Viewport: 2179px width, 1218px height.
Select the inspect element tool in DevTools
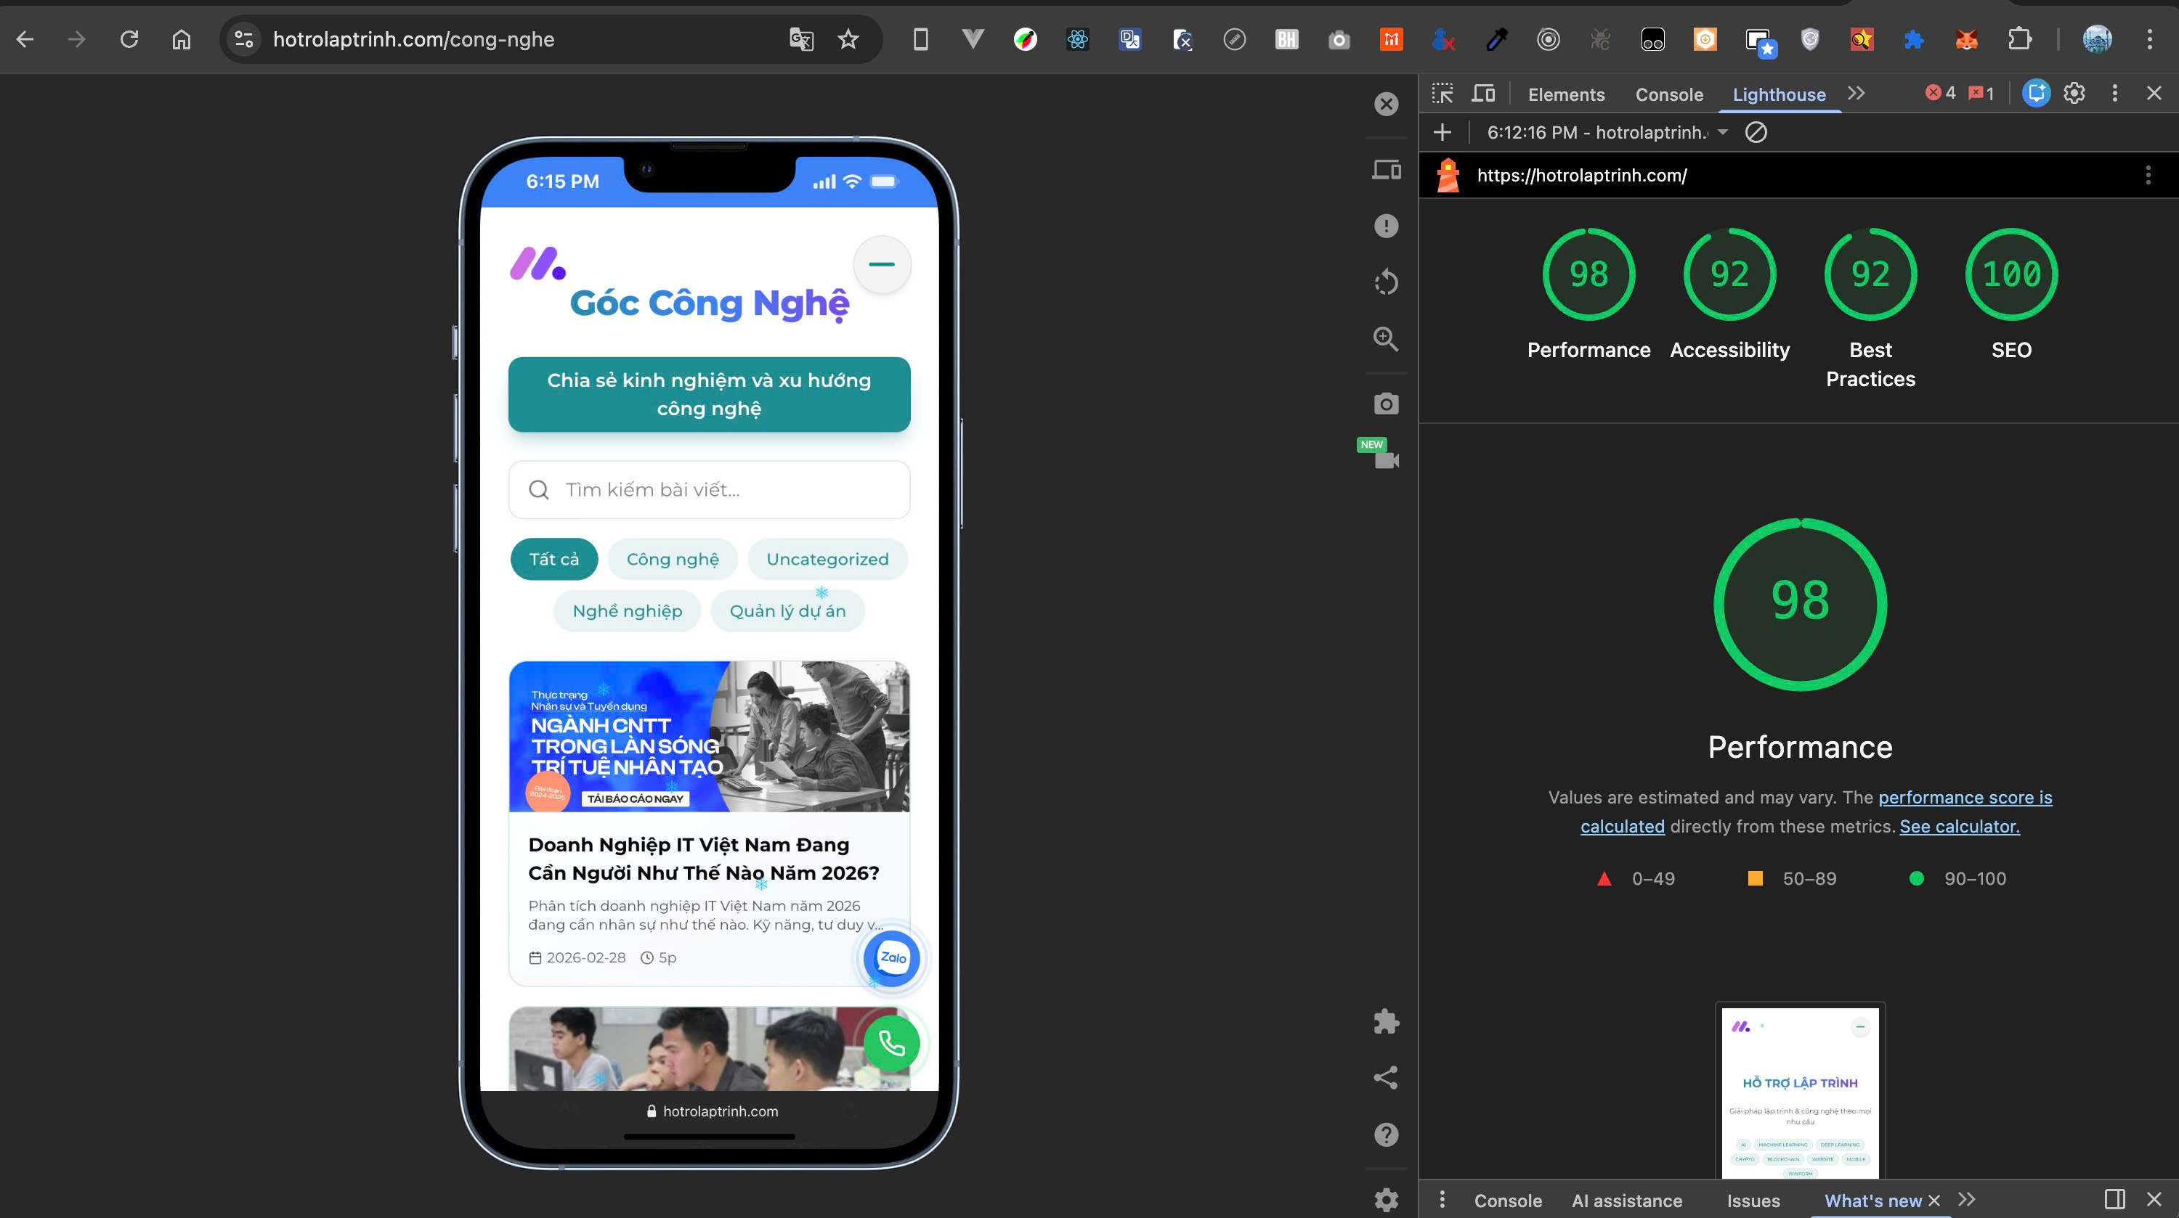(x=1441, y=93)
